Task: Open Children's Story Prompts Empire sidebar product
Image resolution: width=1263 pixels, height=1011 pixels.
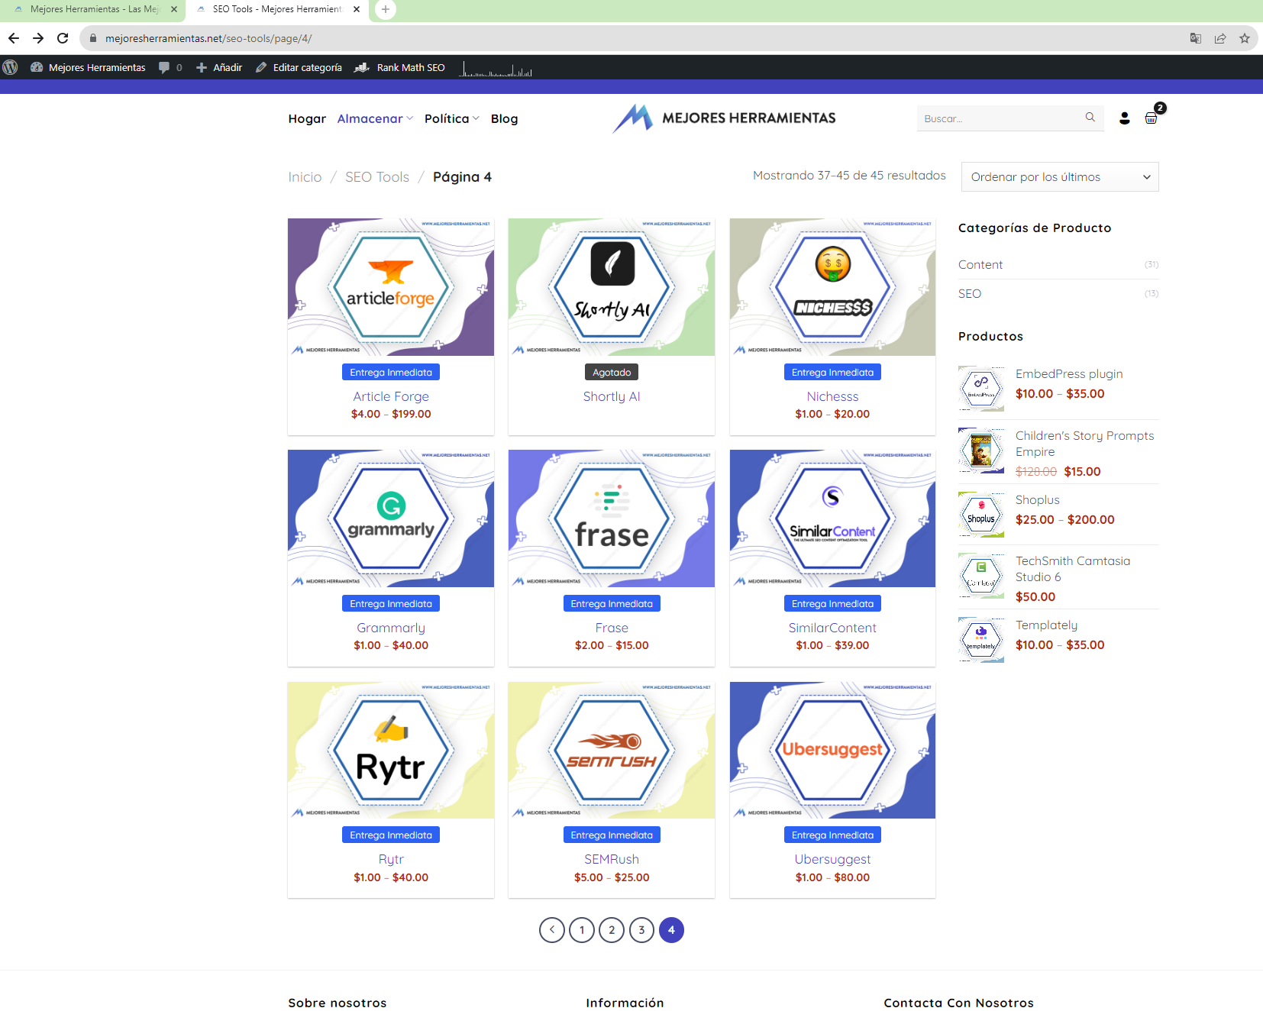Action: (x=1084, y=444)
